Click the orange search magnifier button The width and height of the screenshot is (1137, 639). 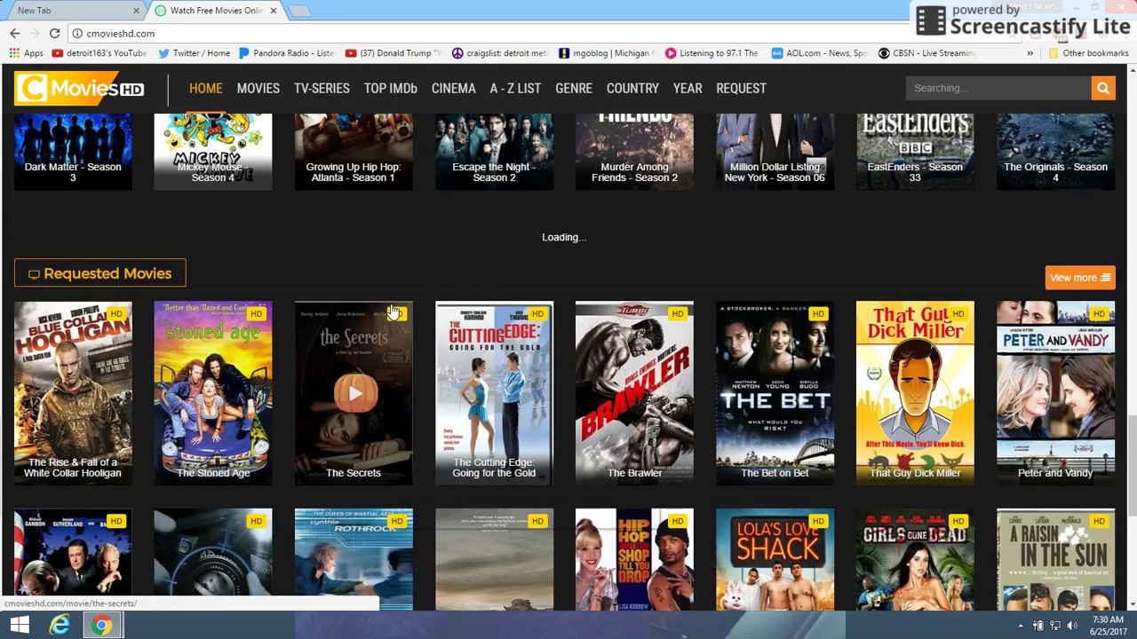tap(1102, 88)
